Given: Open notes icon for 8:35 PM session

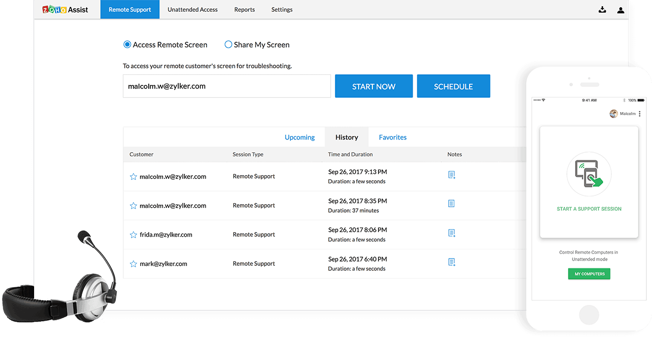Looking at the screenshot, I should pos(451,204).
